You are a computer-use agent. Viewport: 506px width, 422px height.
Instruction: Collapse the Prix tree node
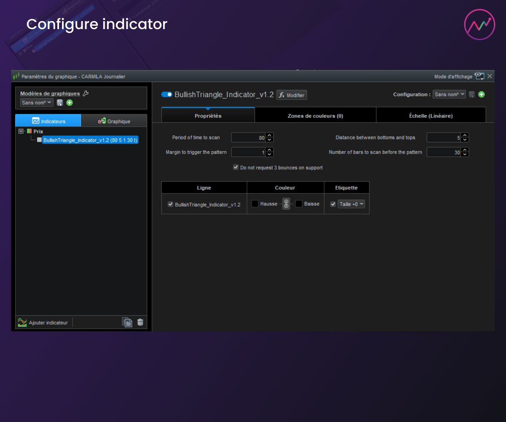(x=21, y=131)
